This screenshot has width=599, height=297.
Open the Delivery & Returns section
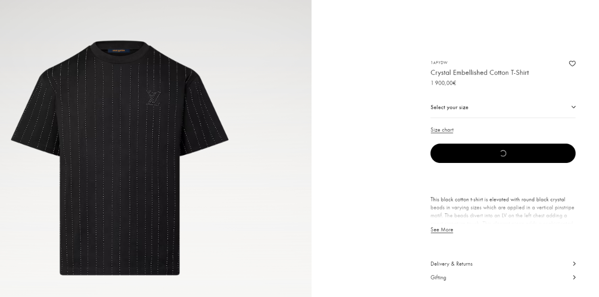pos(503,264)
